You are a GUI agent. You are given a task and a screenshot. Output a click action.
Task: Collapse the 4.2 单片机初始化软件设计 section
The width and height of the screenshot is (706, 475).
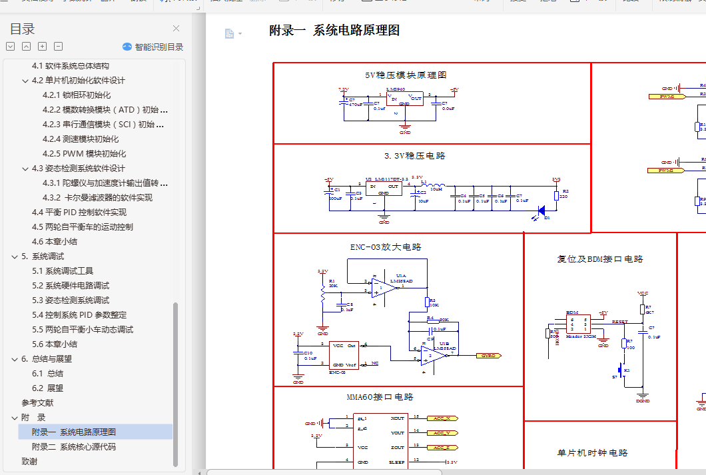tap(25, 81)
